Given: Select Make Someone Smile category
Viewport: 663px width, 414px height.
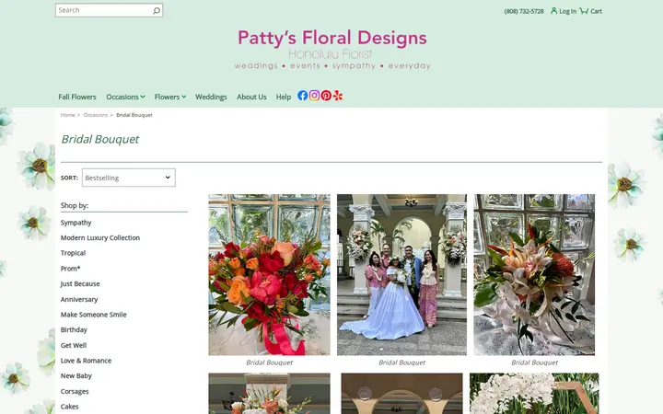Looking at the screenshot, I should coord(93,315).
